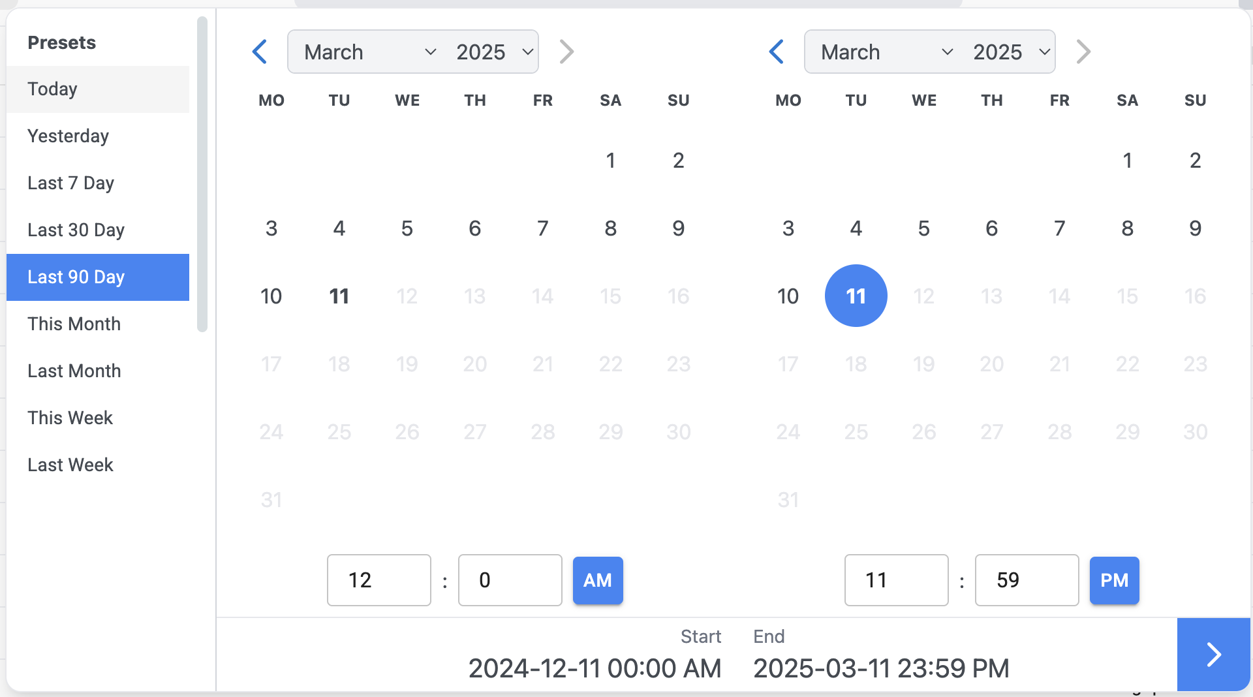Select March 7 in the end calendar
The height and width of the screenshot is (697, 1253).
[1060, 228]
